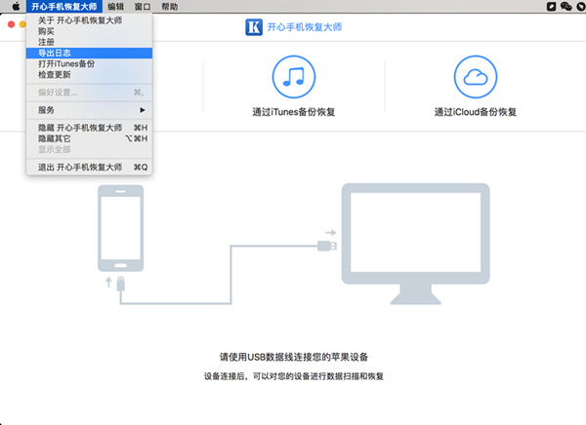Click the 开心手机恢复大师 window title text
This screenshot has width=586, height=425.
tap(305, 27)
